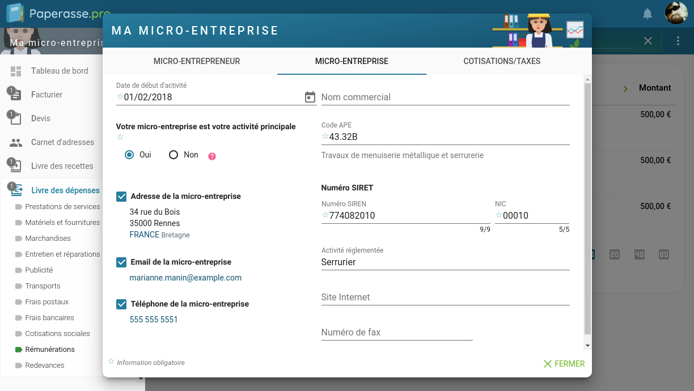694x391 pixels.
Task: Open the marianne.manin@example.com email link
Action: coord(185,278)
